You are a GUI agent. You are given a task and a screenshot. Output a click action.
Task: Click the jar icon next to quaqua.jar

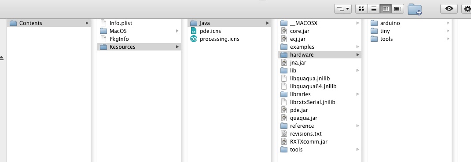(x=284, y=118)
